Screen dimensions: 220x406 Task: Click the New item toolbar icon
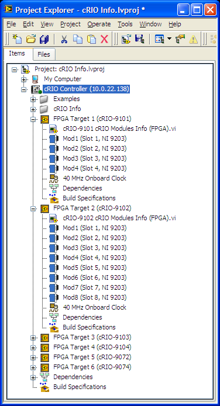[x=18, y=39]
